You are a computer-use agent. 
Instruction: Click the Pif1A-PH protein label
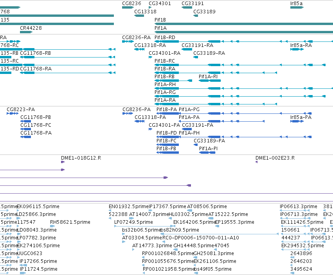tap(189, 133)
